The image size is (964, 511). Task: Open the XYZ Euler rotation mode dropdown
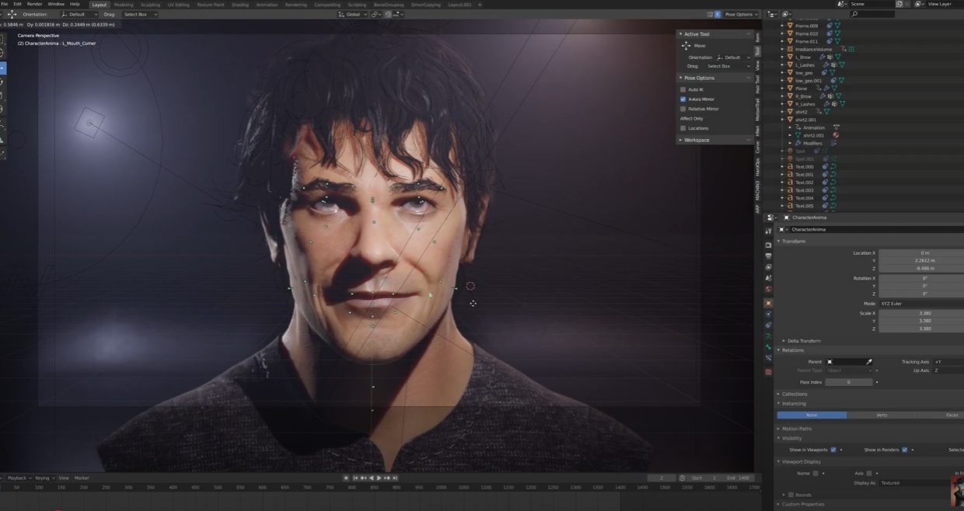pyautogui.click(x=921, y=304)
